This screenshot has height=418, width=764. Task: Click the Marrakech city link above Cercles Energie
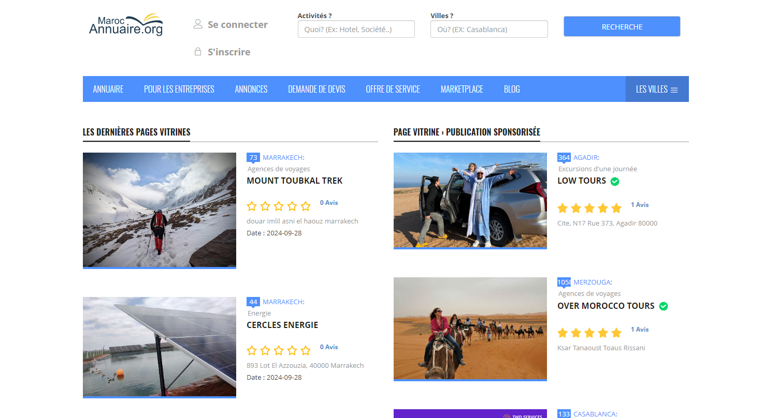coord(284,302)
